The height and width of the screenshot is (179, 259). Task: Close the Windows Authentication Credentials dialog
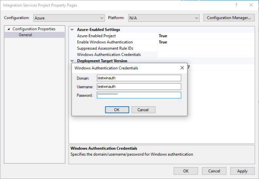point(182,68)
